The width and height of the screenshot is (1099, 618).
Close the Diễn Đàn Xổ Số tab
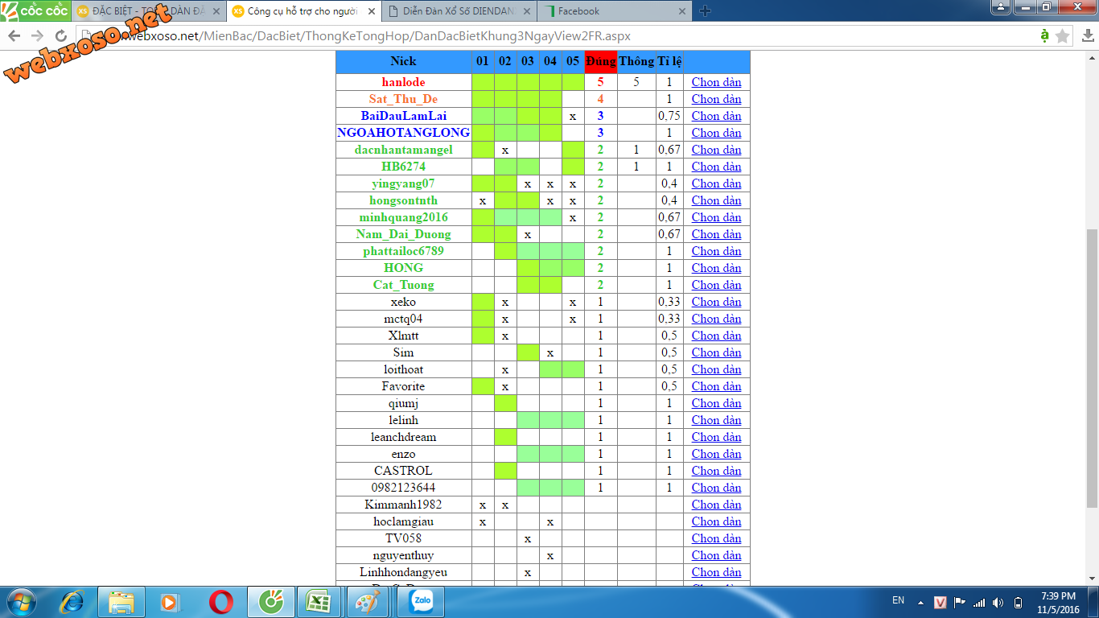(x=526, y=11)
